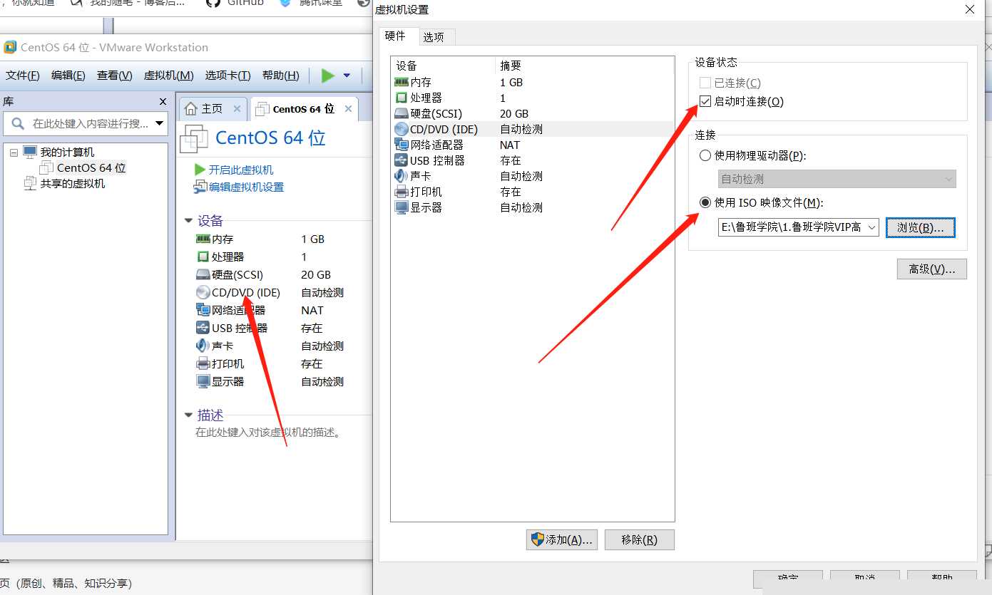Select 打印机 row in settings dialog
992x595 pixels.
click(x=532, y=192)
